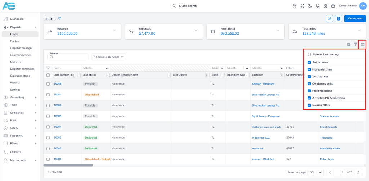The width and height of the screenshot is (369, 181).
Task: Open load 10087 link
Action: coord(57,95)
